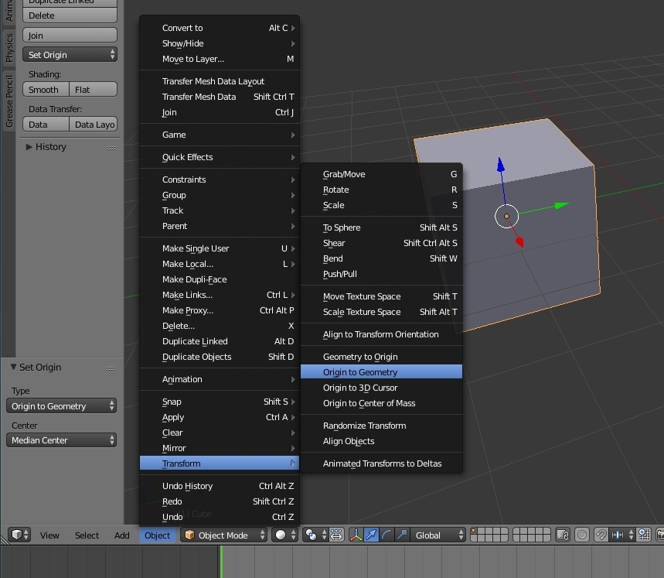Choose Origin to Center of Mass
Viewport: 664px width, 578px height.
(x=381, y=403)
